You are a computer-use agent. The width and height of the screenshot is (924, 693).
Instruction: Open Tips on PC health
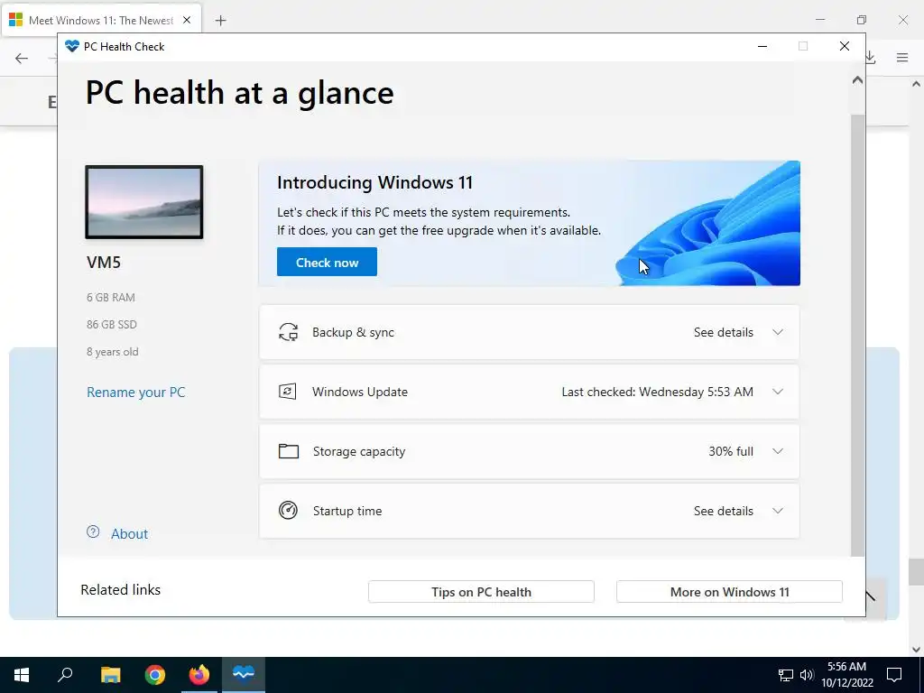[x=481, y=592]
